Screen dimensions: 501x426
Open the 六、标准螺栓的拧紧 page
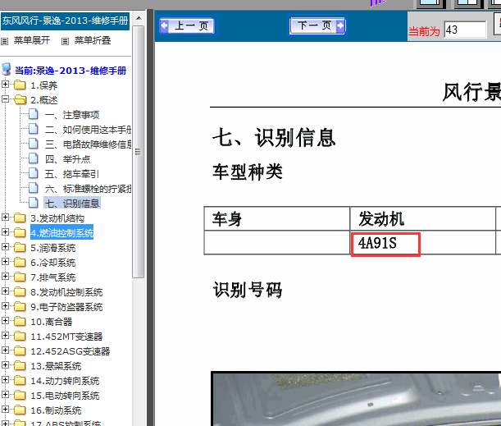(88, 189)
